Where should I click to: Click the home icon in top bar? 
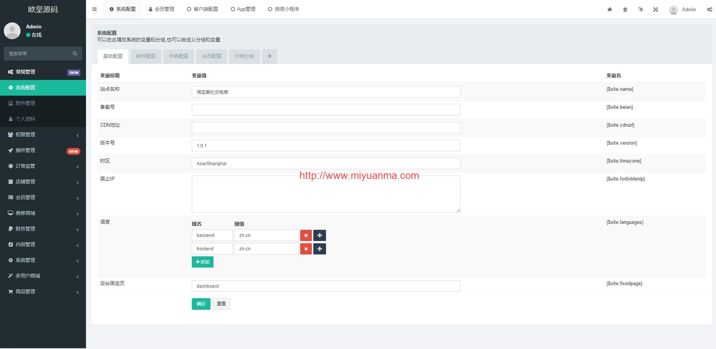[609, 9]
